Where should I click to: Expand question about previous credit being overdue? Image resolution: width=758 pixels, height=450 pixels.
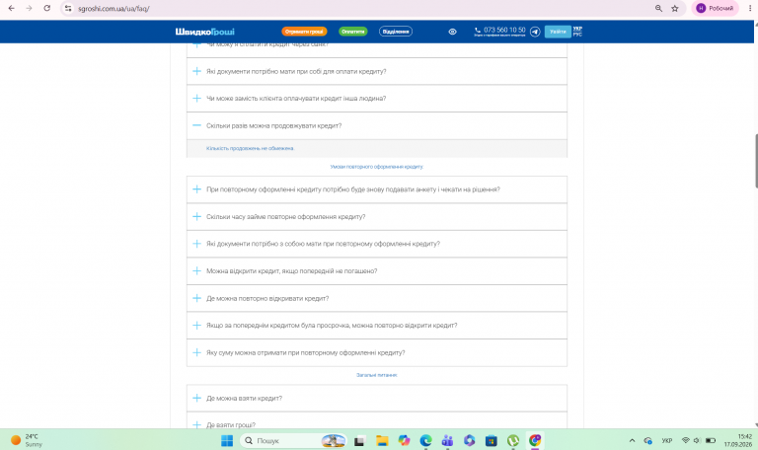click(377, 326)
